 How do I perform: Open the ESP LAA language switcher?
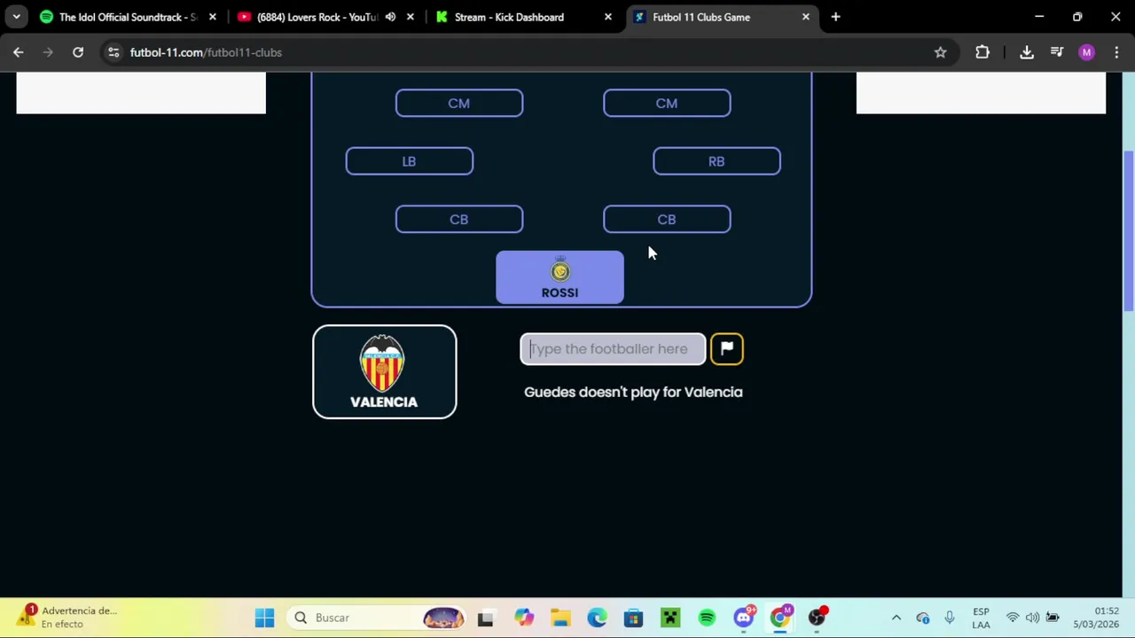point(981,618)
